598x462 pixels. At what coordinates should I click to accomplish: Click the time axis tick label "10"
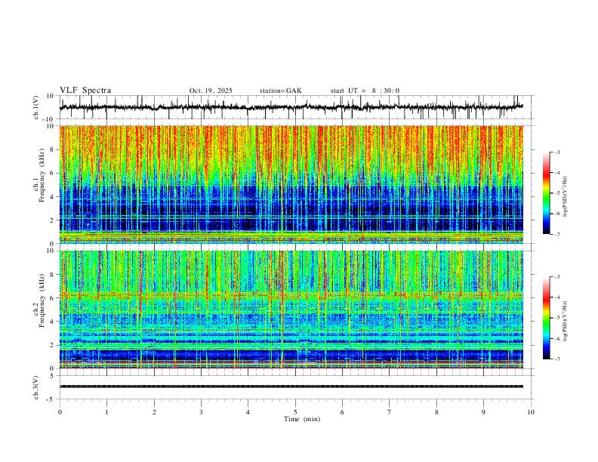531,412
